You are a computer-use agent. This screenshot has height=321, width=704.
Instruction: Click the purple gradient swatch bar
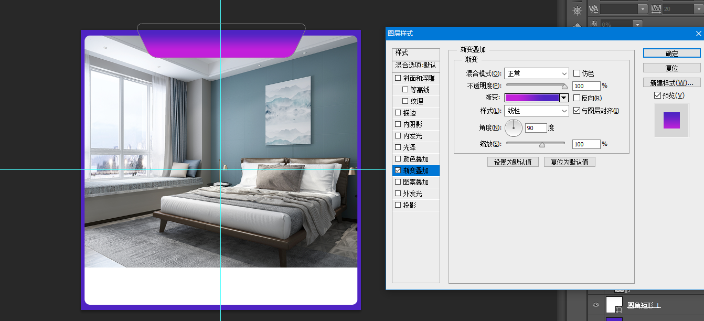pos(532,98)
